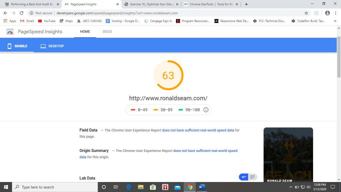The image size is (341, 192).
Task: Open the Chrome user profile icon
Action: click(327, 13)
